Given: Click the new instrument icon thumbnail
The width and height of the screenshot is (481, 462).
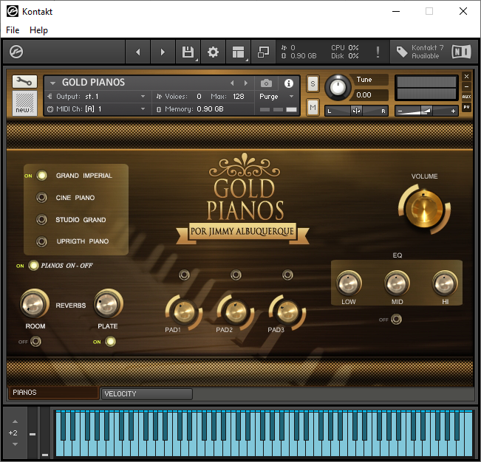Looking at the screenshot, I should tap(24, 103).
